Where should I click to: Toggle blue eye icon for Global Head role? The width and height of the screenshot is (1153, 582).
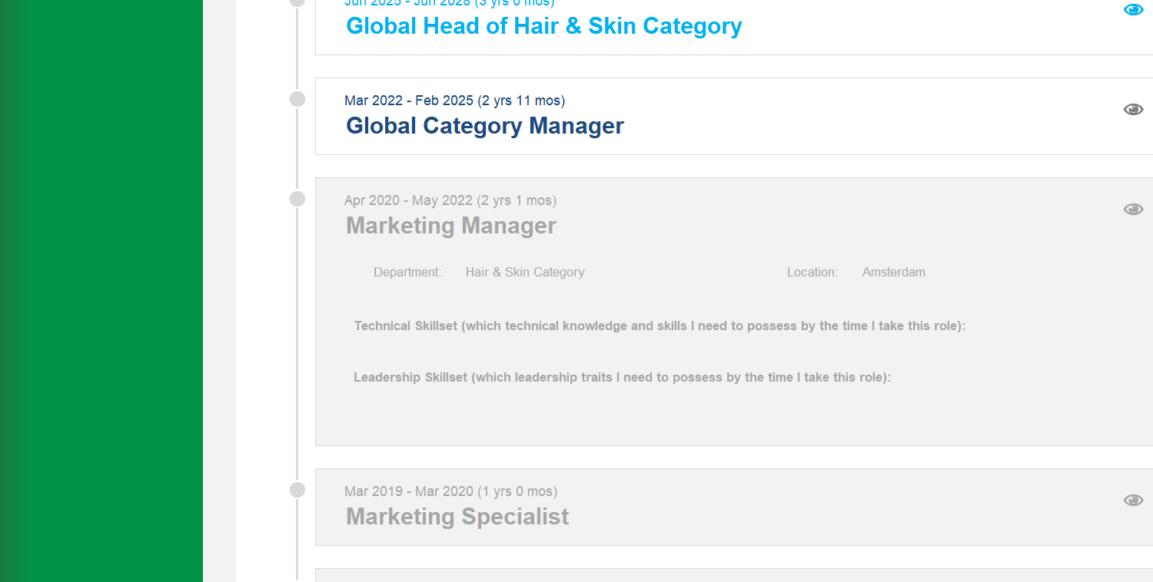(x=1133, y=10)
